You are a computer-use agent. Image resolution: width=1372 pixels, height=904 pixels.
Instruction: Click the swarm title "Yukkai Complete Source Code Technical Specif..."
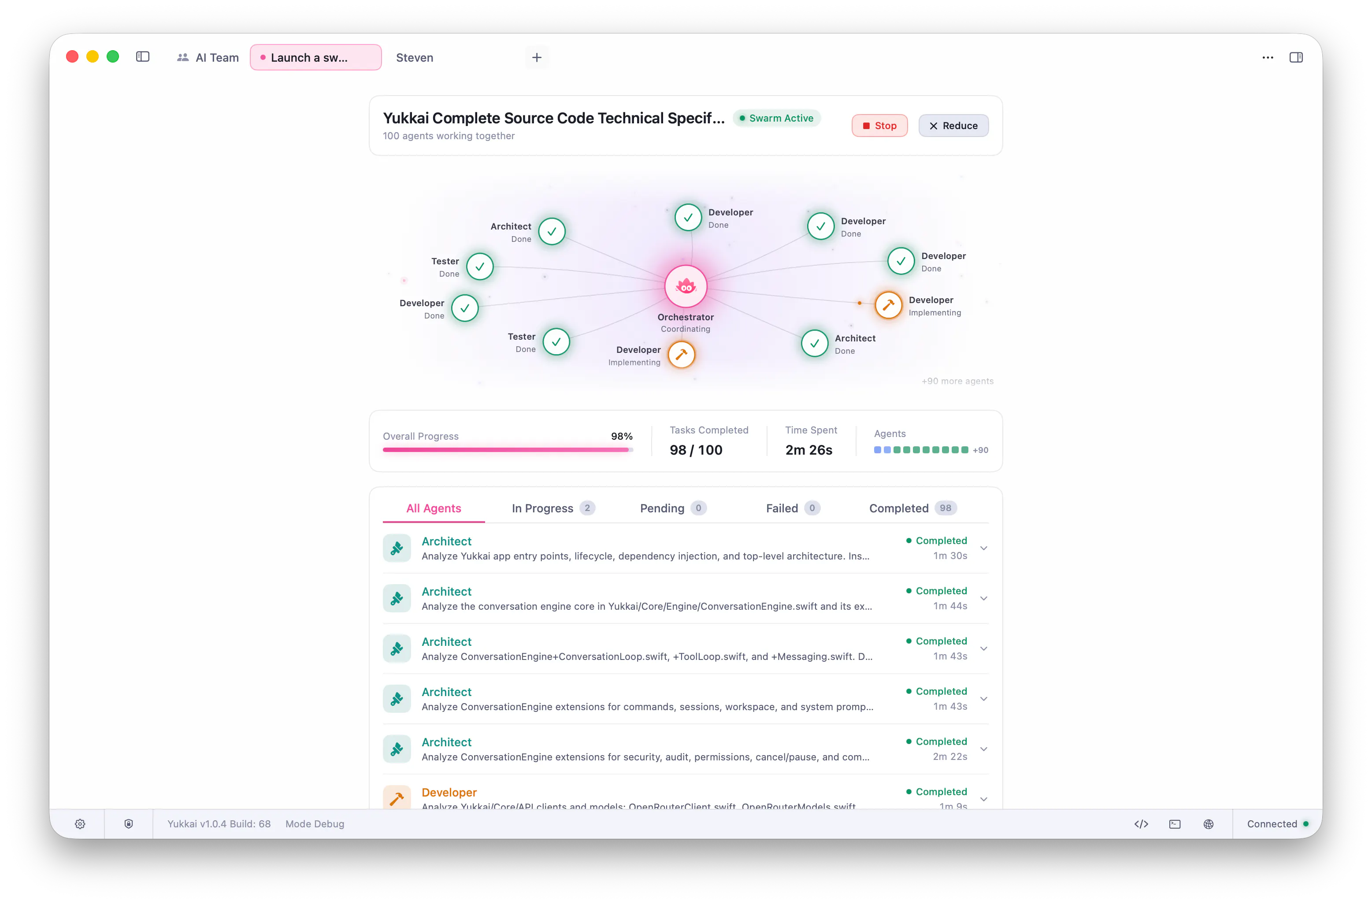point(553,118)
